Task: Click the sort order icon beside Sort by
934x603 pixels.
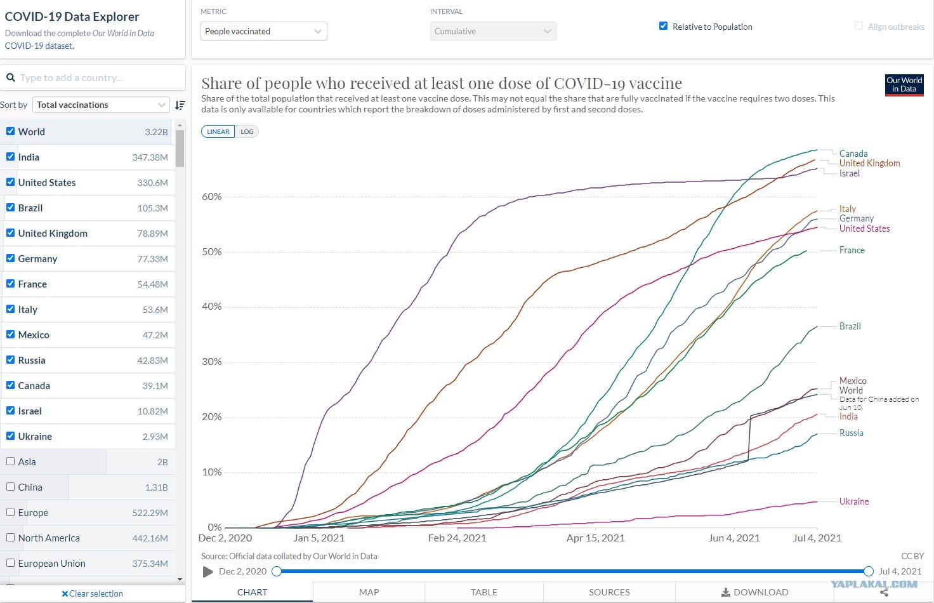Action: point(180,105)
